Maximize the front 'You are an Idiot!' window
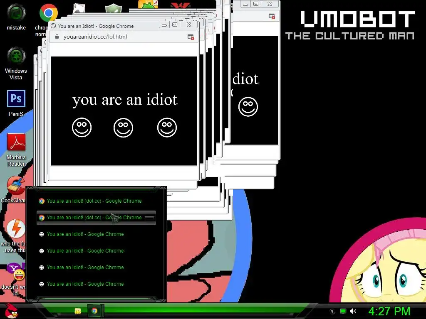 pyautogui.click(x=175, y=25)
